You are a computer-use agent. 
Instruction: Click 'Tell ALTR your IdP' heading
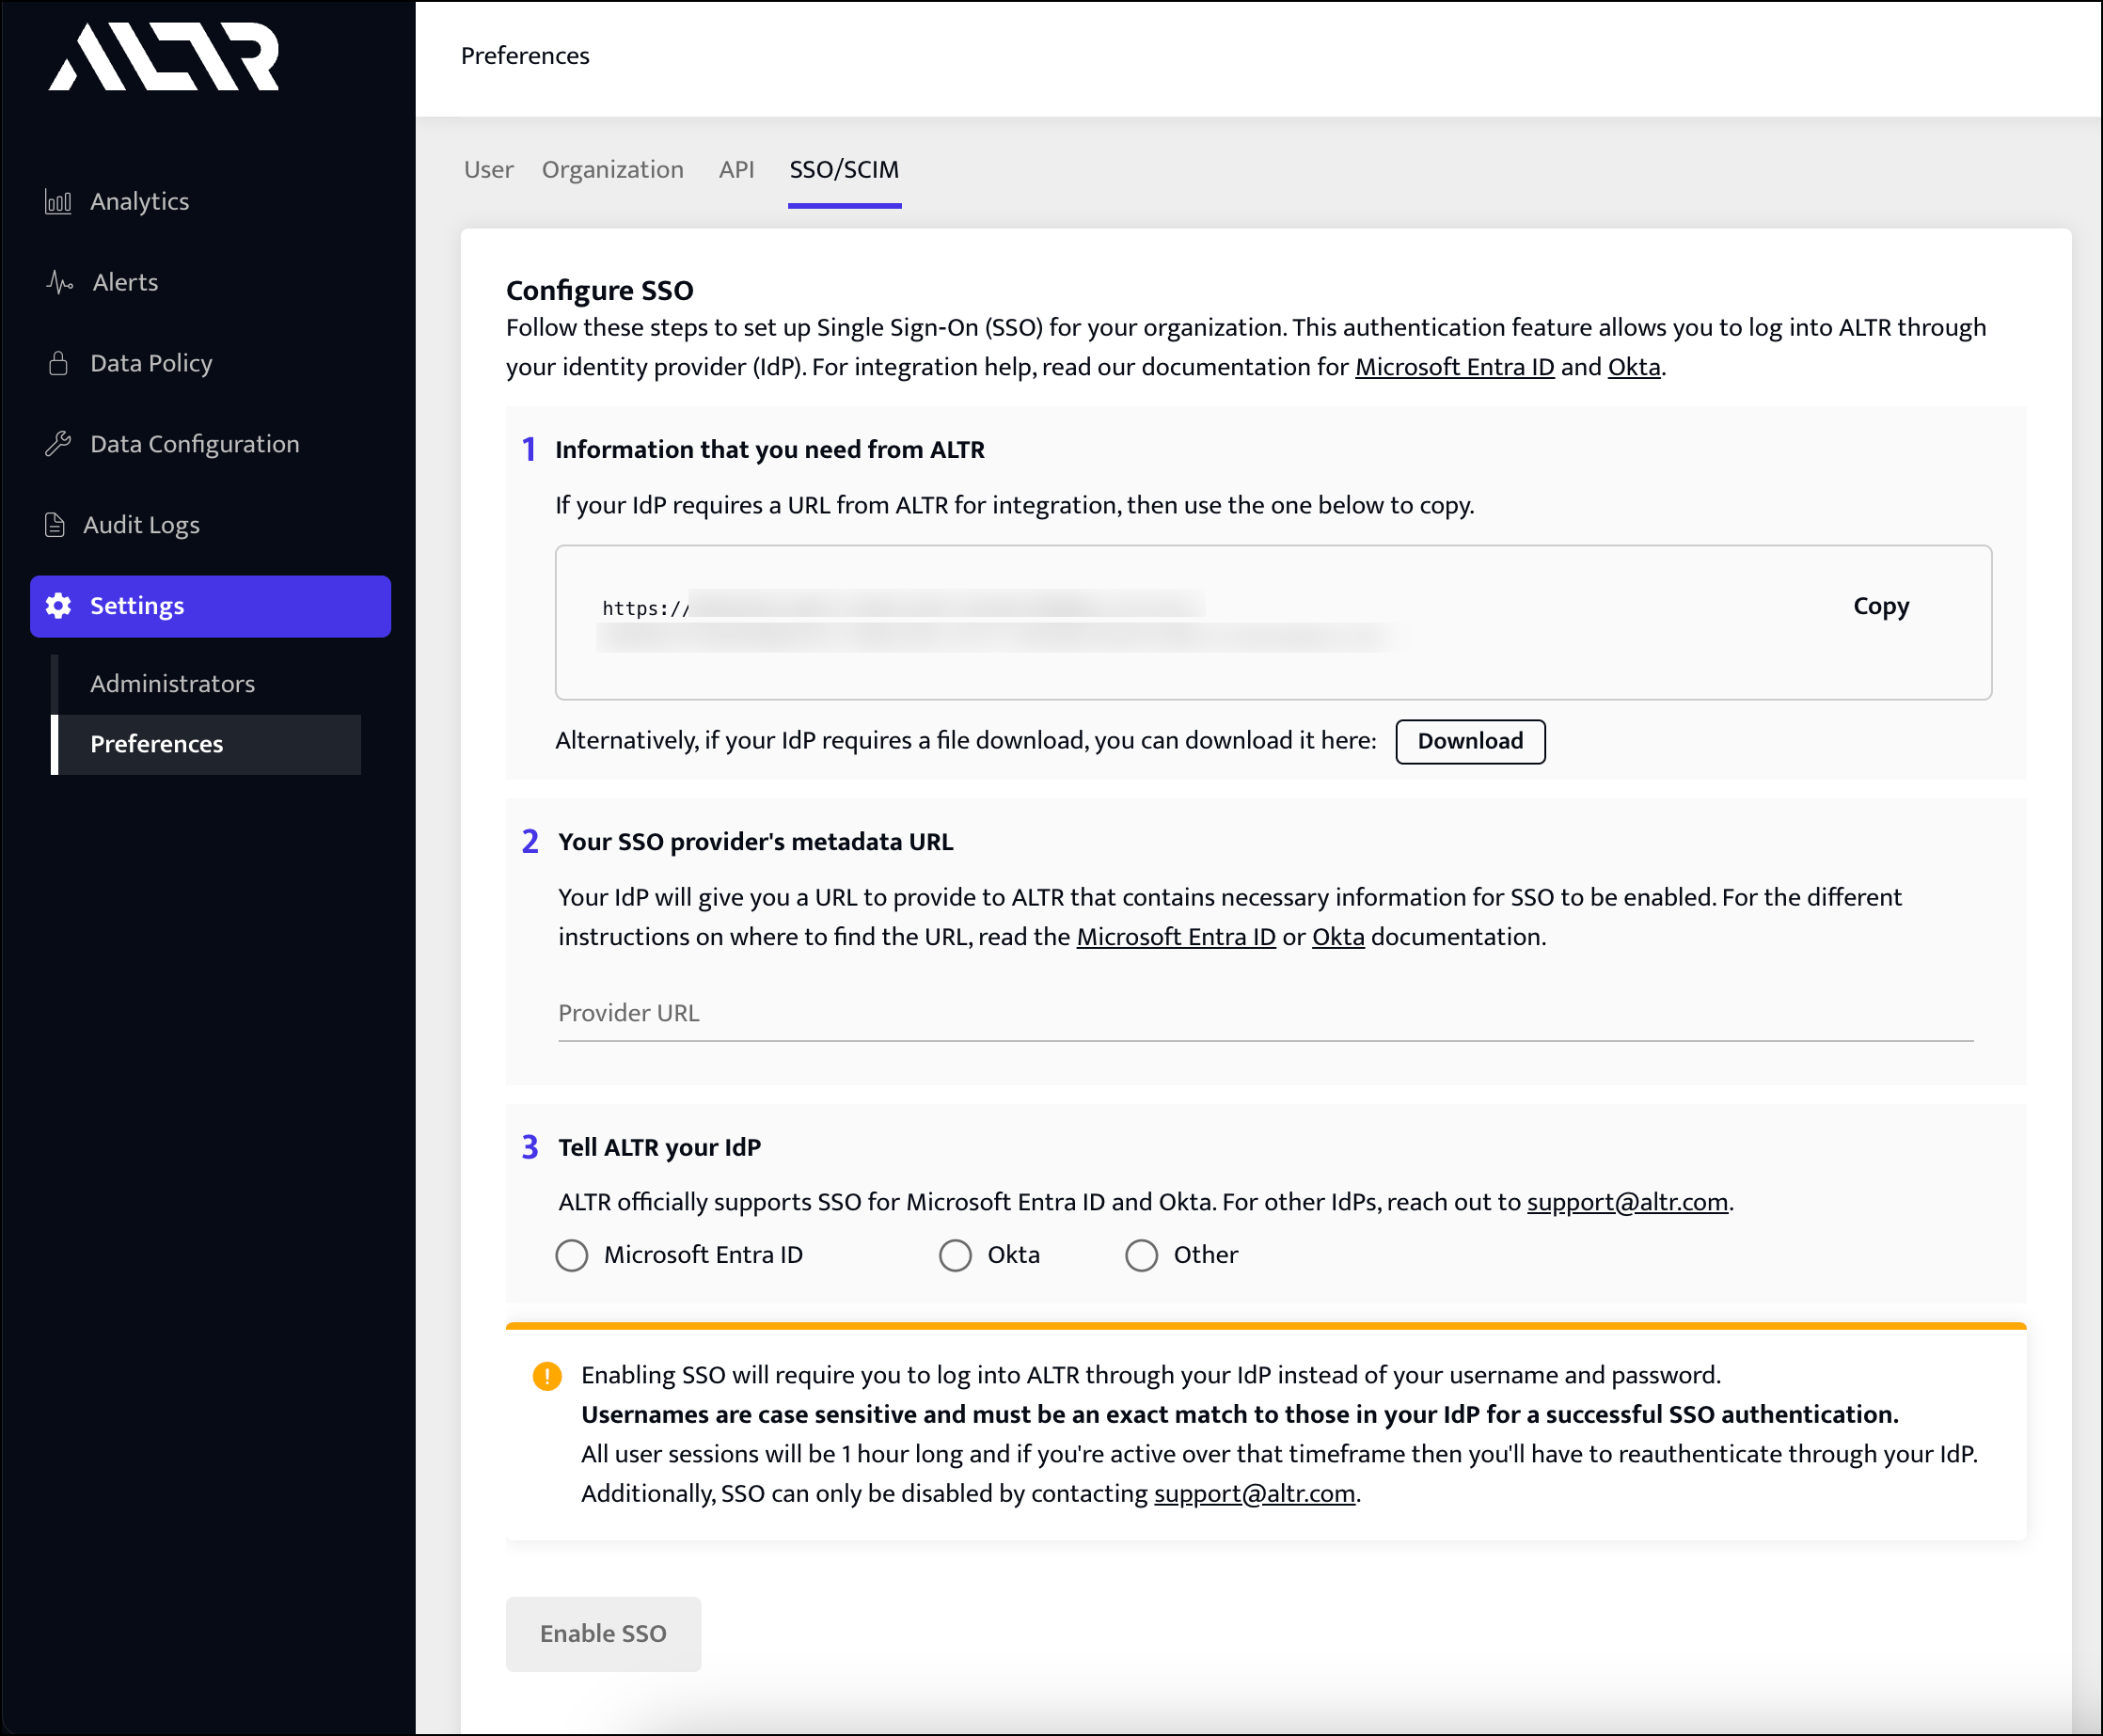pyautogui.click(x=659, y=1147)
